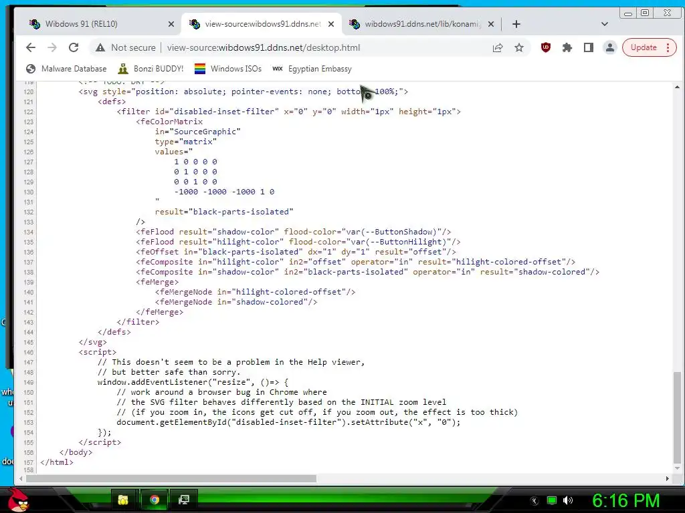Open Chrome's three-dot menu on Update button
Image resolution: width=685 pixels, height=513 pixels.
coord(668,47)
